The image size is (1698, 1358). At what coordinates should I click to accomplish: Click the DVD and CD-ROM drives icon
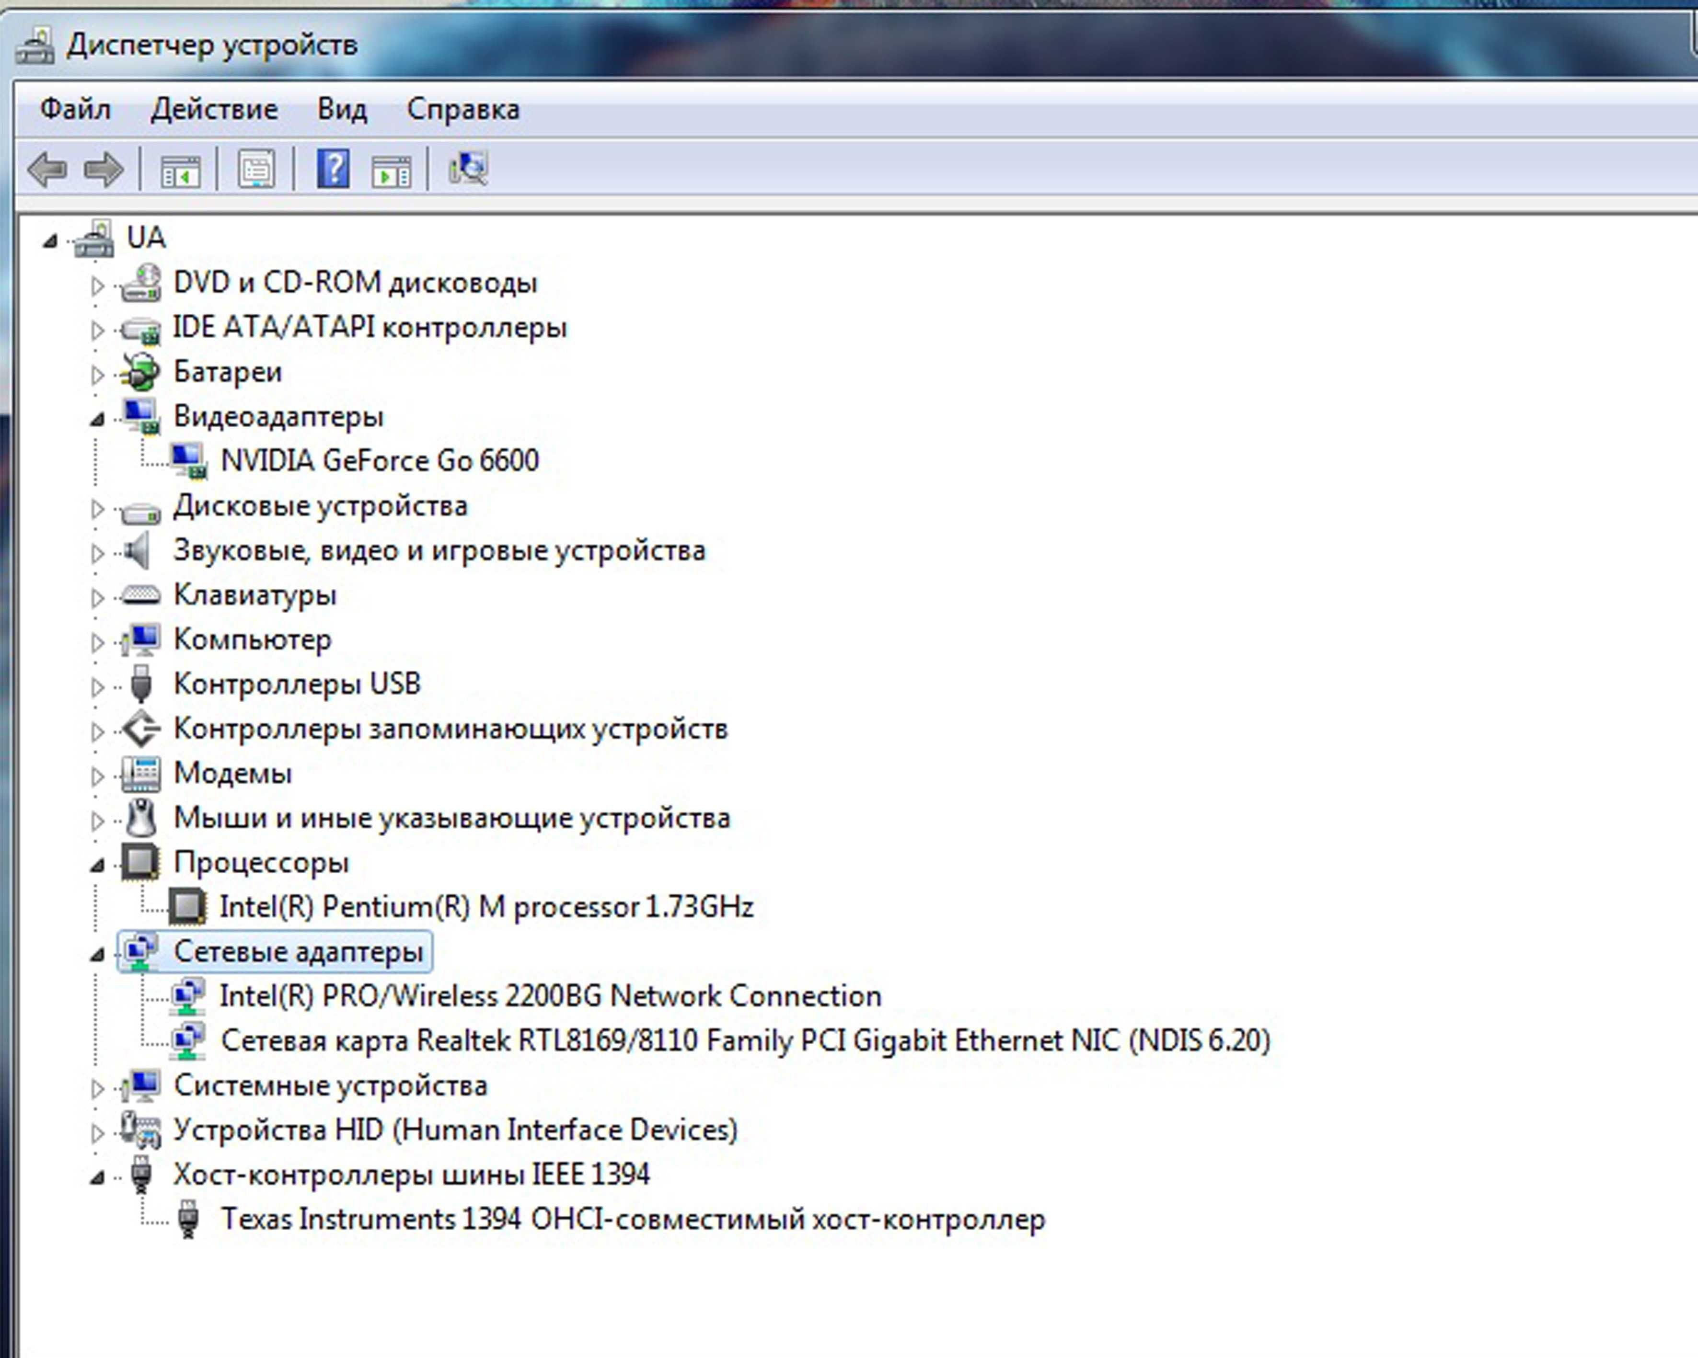click(x=141, y=283)
